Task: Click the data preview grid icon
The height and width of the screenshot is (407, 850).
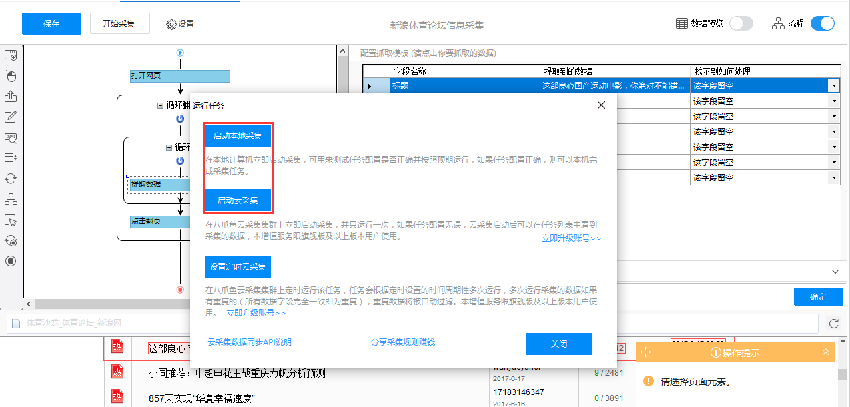Action: pyautogui.click(x=682, y=23)
